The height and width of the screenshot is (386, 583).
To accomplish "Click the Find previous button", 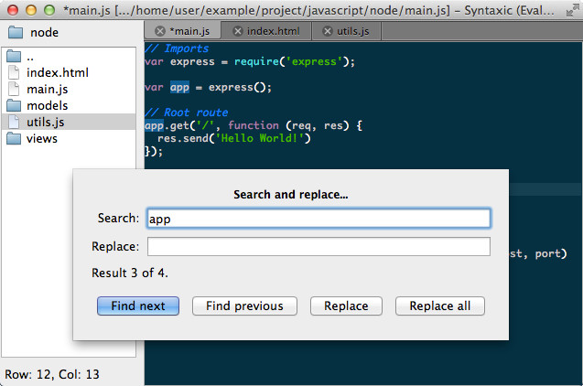I will pyautogui.click(x=244, y=306).
